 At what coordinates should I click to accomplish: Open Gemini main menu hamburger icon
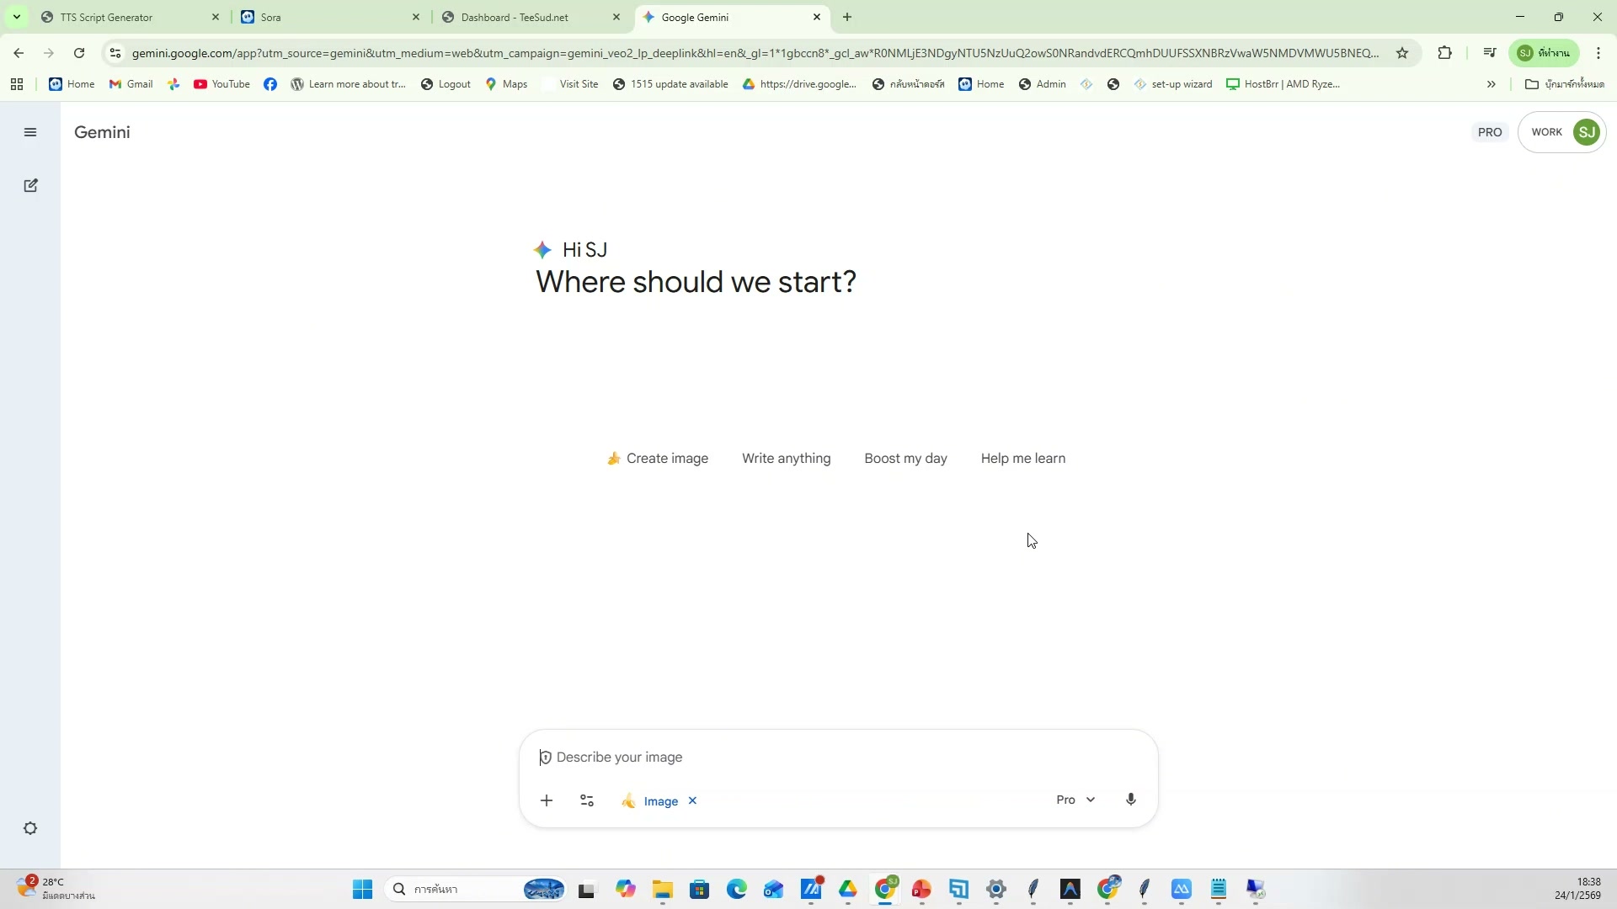tap(30, 132)
